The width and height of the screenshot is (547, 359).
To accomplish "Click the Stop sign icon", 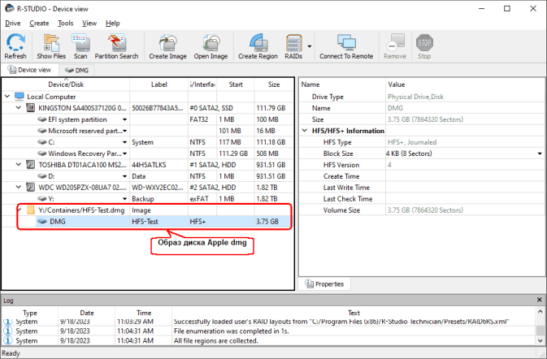I will point(424,42).
